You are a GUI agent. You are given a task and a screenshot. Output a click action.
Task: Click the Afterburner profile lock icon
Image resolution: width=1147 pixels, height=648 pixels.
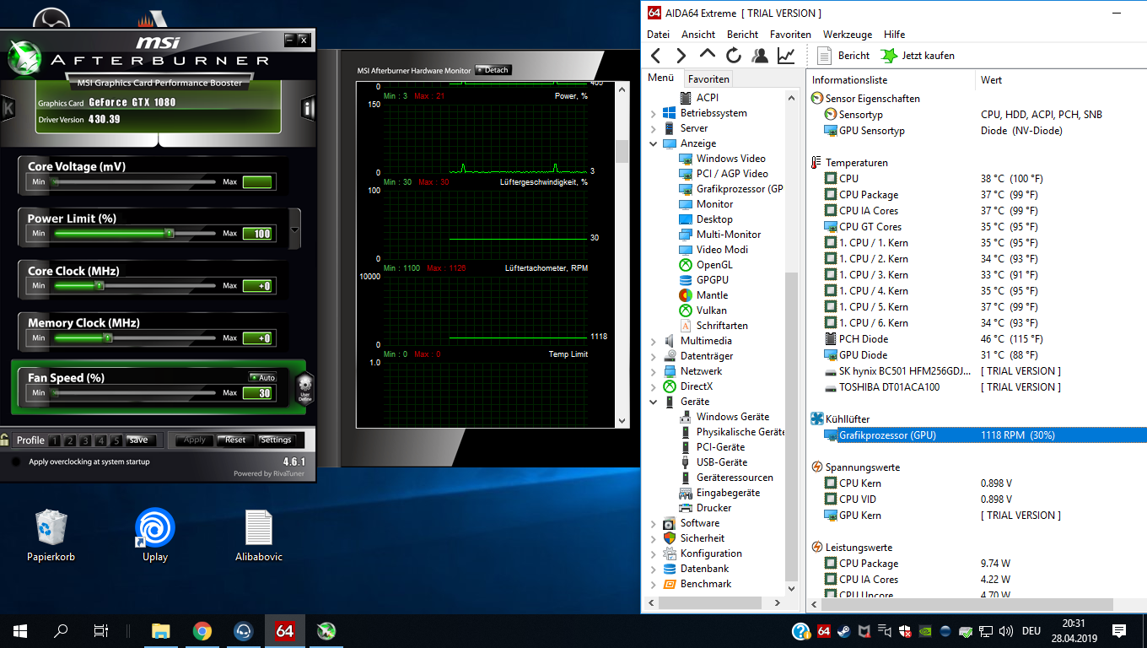[x=5, y=440]
